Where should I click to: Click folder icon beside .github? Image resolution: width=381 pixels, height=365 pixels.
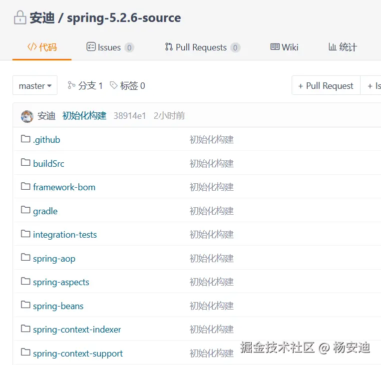25,139
